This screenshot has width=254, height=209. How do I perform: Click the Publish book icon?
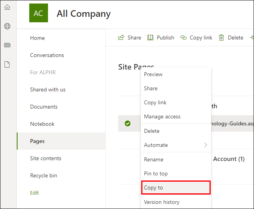[150, 38]
